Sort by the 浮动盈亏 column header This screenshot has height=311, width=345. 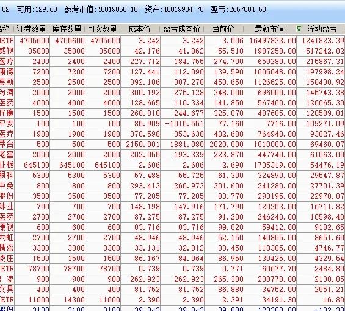click(x=322, y=29)
